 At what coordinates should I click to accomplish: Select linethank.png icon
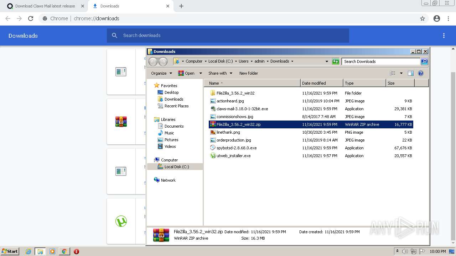213,132
